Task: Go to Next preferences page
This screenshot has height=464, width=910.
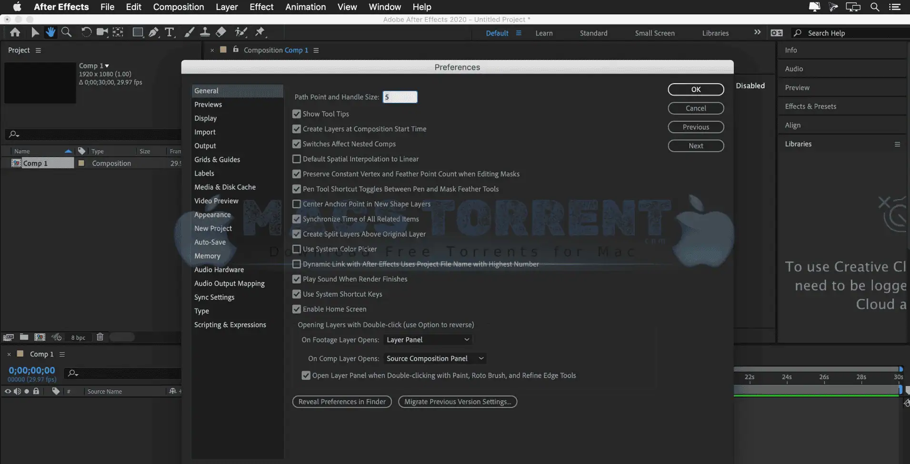Action: pos(696,146)
